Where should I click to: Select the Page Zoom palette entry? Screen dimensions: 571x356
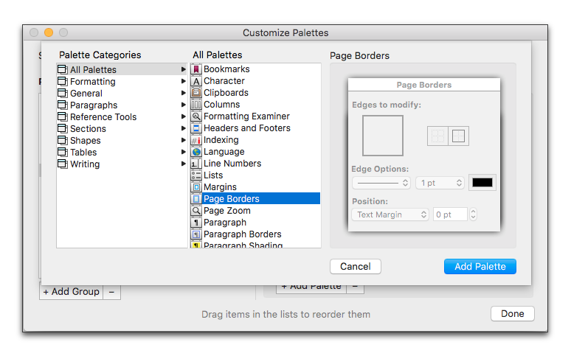[255, 210]
